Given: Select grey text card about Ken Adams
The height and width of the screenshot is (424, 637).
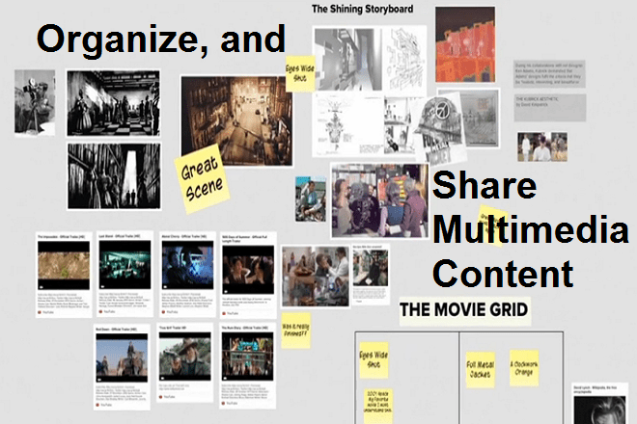Looking at the screenshot, I should pyautogui.click(x=550, y=74).
